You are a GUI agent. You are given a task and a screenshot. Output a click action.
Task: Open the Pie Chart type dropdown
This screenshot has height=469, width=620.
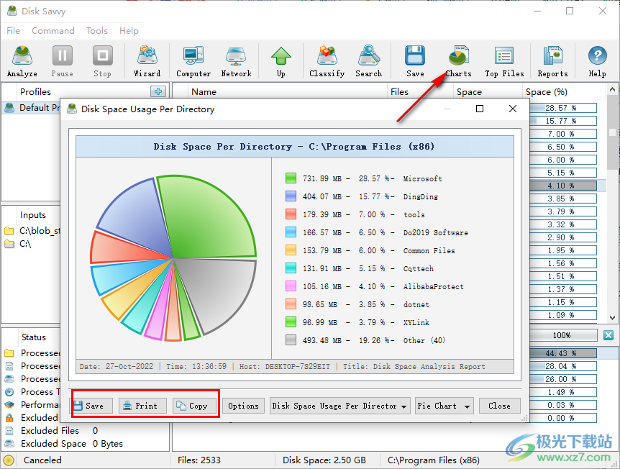[444, 406]
